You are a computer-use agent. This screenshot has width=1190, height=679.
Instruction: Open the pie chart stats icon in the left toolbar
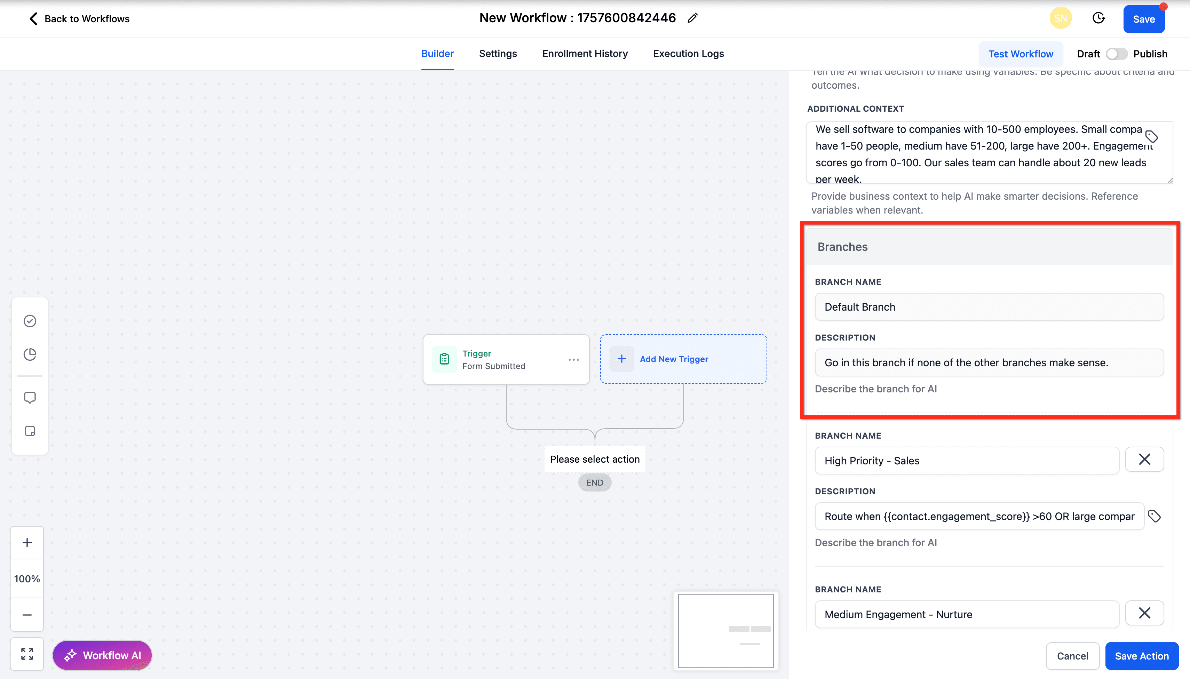[x=30, y=354]
